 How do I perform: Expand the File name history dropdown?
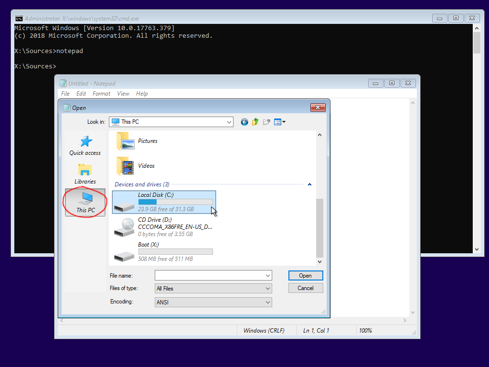(x=267, y=275)
